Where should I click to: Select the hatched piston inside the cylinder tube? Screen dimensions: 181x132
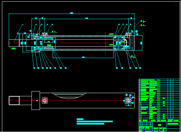119,43
